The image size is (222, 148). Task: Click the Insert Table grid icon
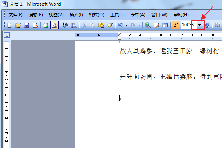165,25
